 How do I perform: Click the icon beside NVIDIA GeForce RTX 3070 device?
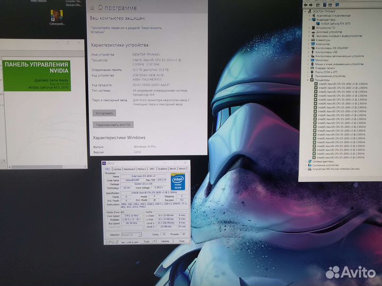click(318, 24)
